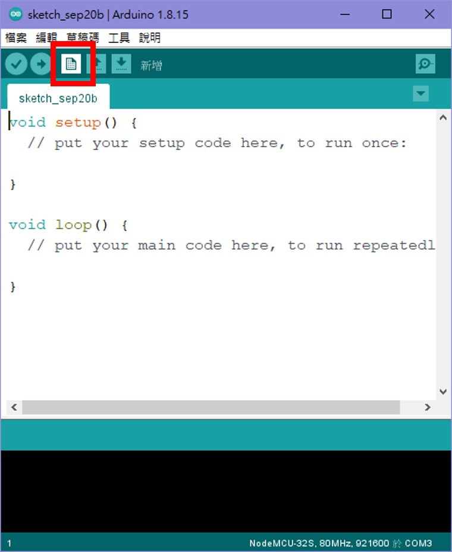Create a new sketch with the New icon
Viewport: 452px width, 552px height.
[71, 64]
